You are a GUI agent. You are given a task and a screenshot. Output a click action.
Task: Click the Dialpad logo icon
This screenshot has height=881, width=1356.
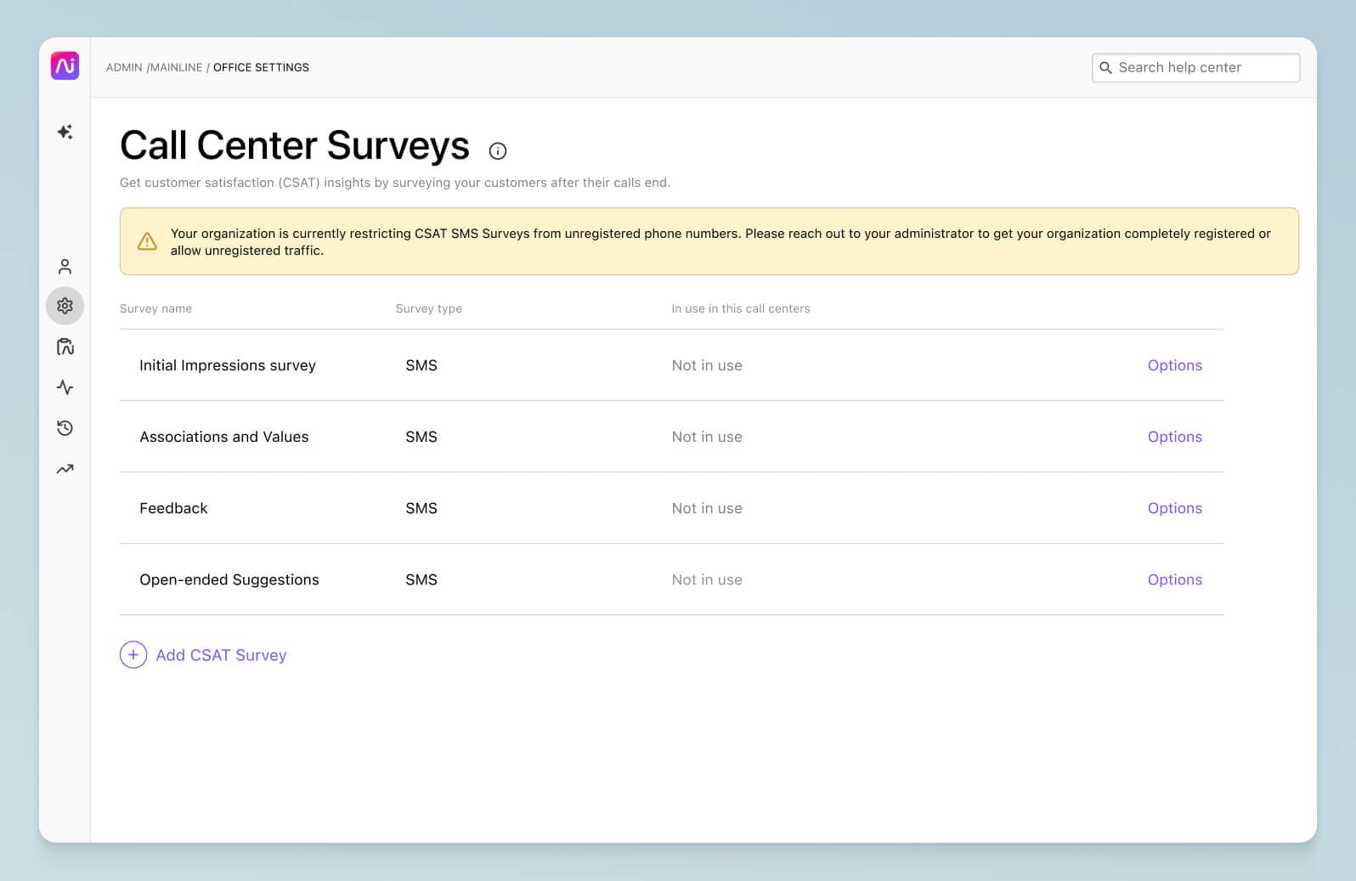(x=65, y=65)
